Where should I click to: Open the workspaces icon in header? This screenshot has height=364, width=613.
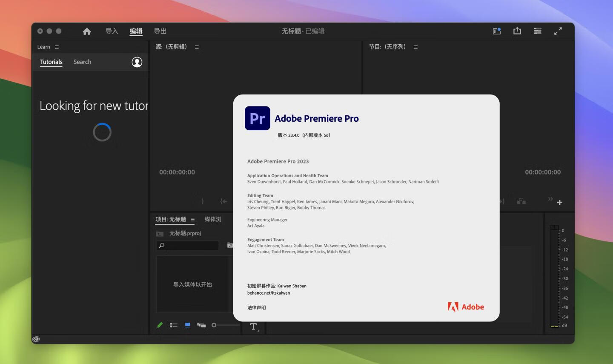click(497, 31)
